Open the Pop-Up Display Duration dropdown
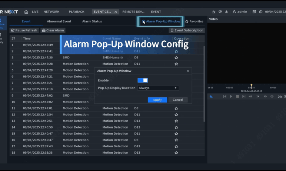Image resolution: width=286 pixels, height=171 pixels. 158,88
